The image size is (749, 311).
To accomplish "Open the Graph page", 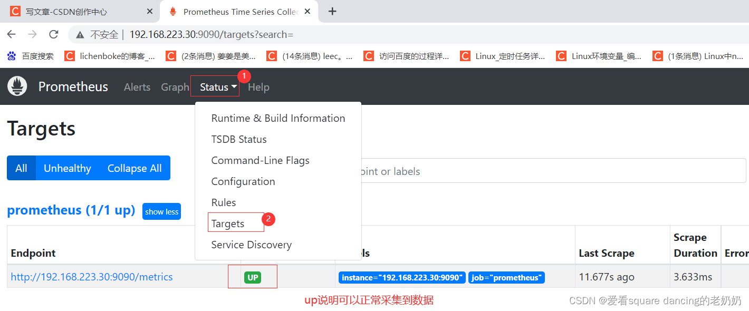I will coord(175,87).
